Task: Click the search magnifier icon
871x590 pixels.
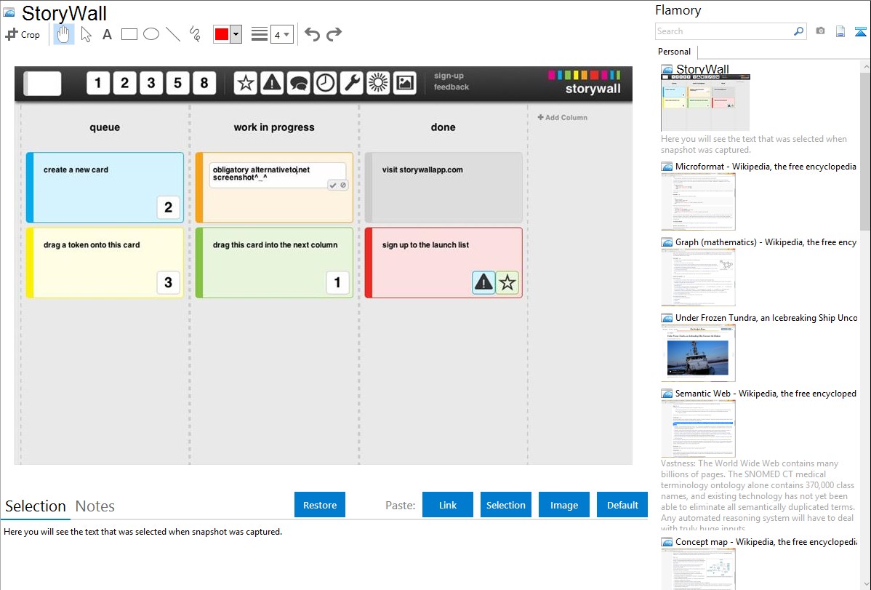Action: [798, 31]
